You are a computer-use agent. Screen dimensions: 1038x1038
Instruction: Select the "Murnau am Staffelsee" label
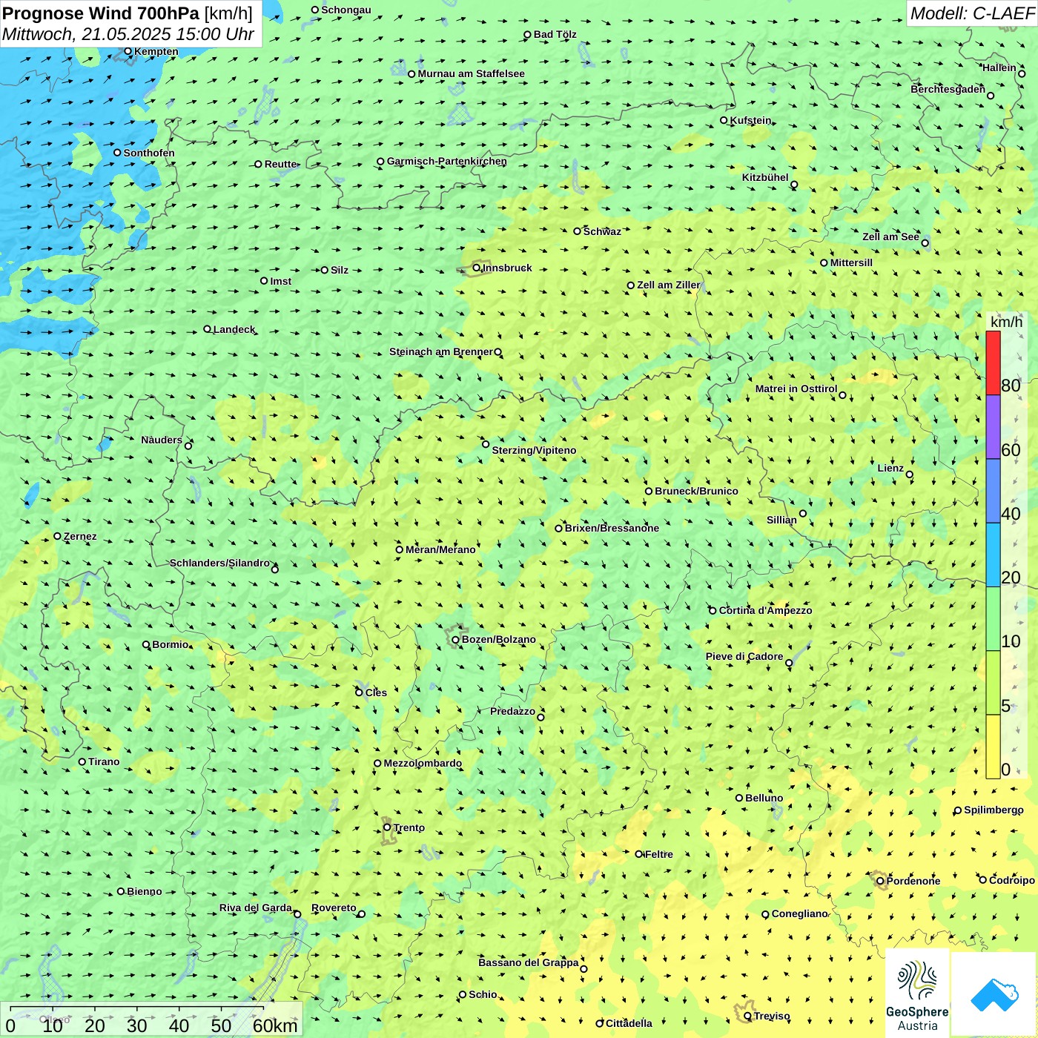(x=471, y=73)
